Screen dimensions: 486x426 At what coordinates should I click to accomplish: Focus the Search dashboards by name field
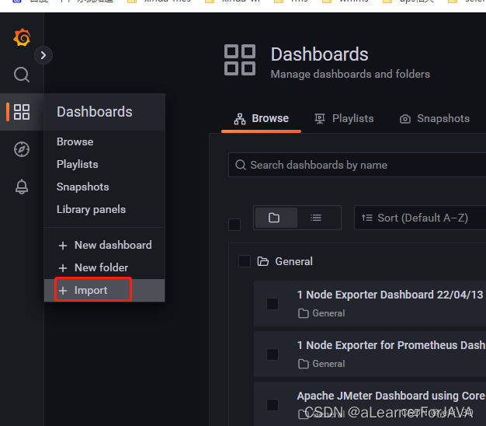coord(357,165)
